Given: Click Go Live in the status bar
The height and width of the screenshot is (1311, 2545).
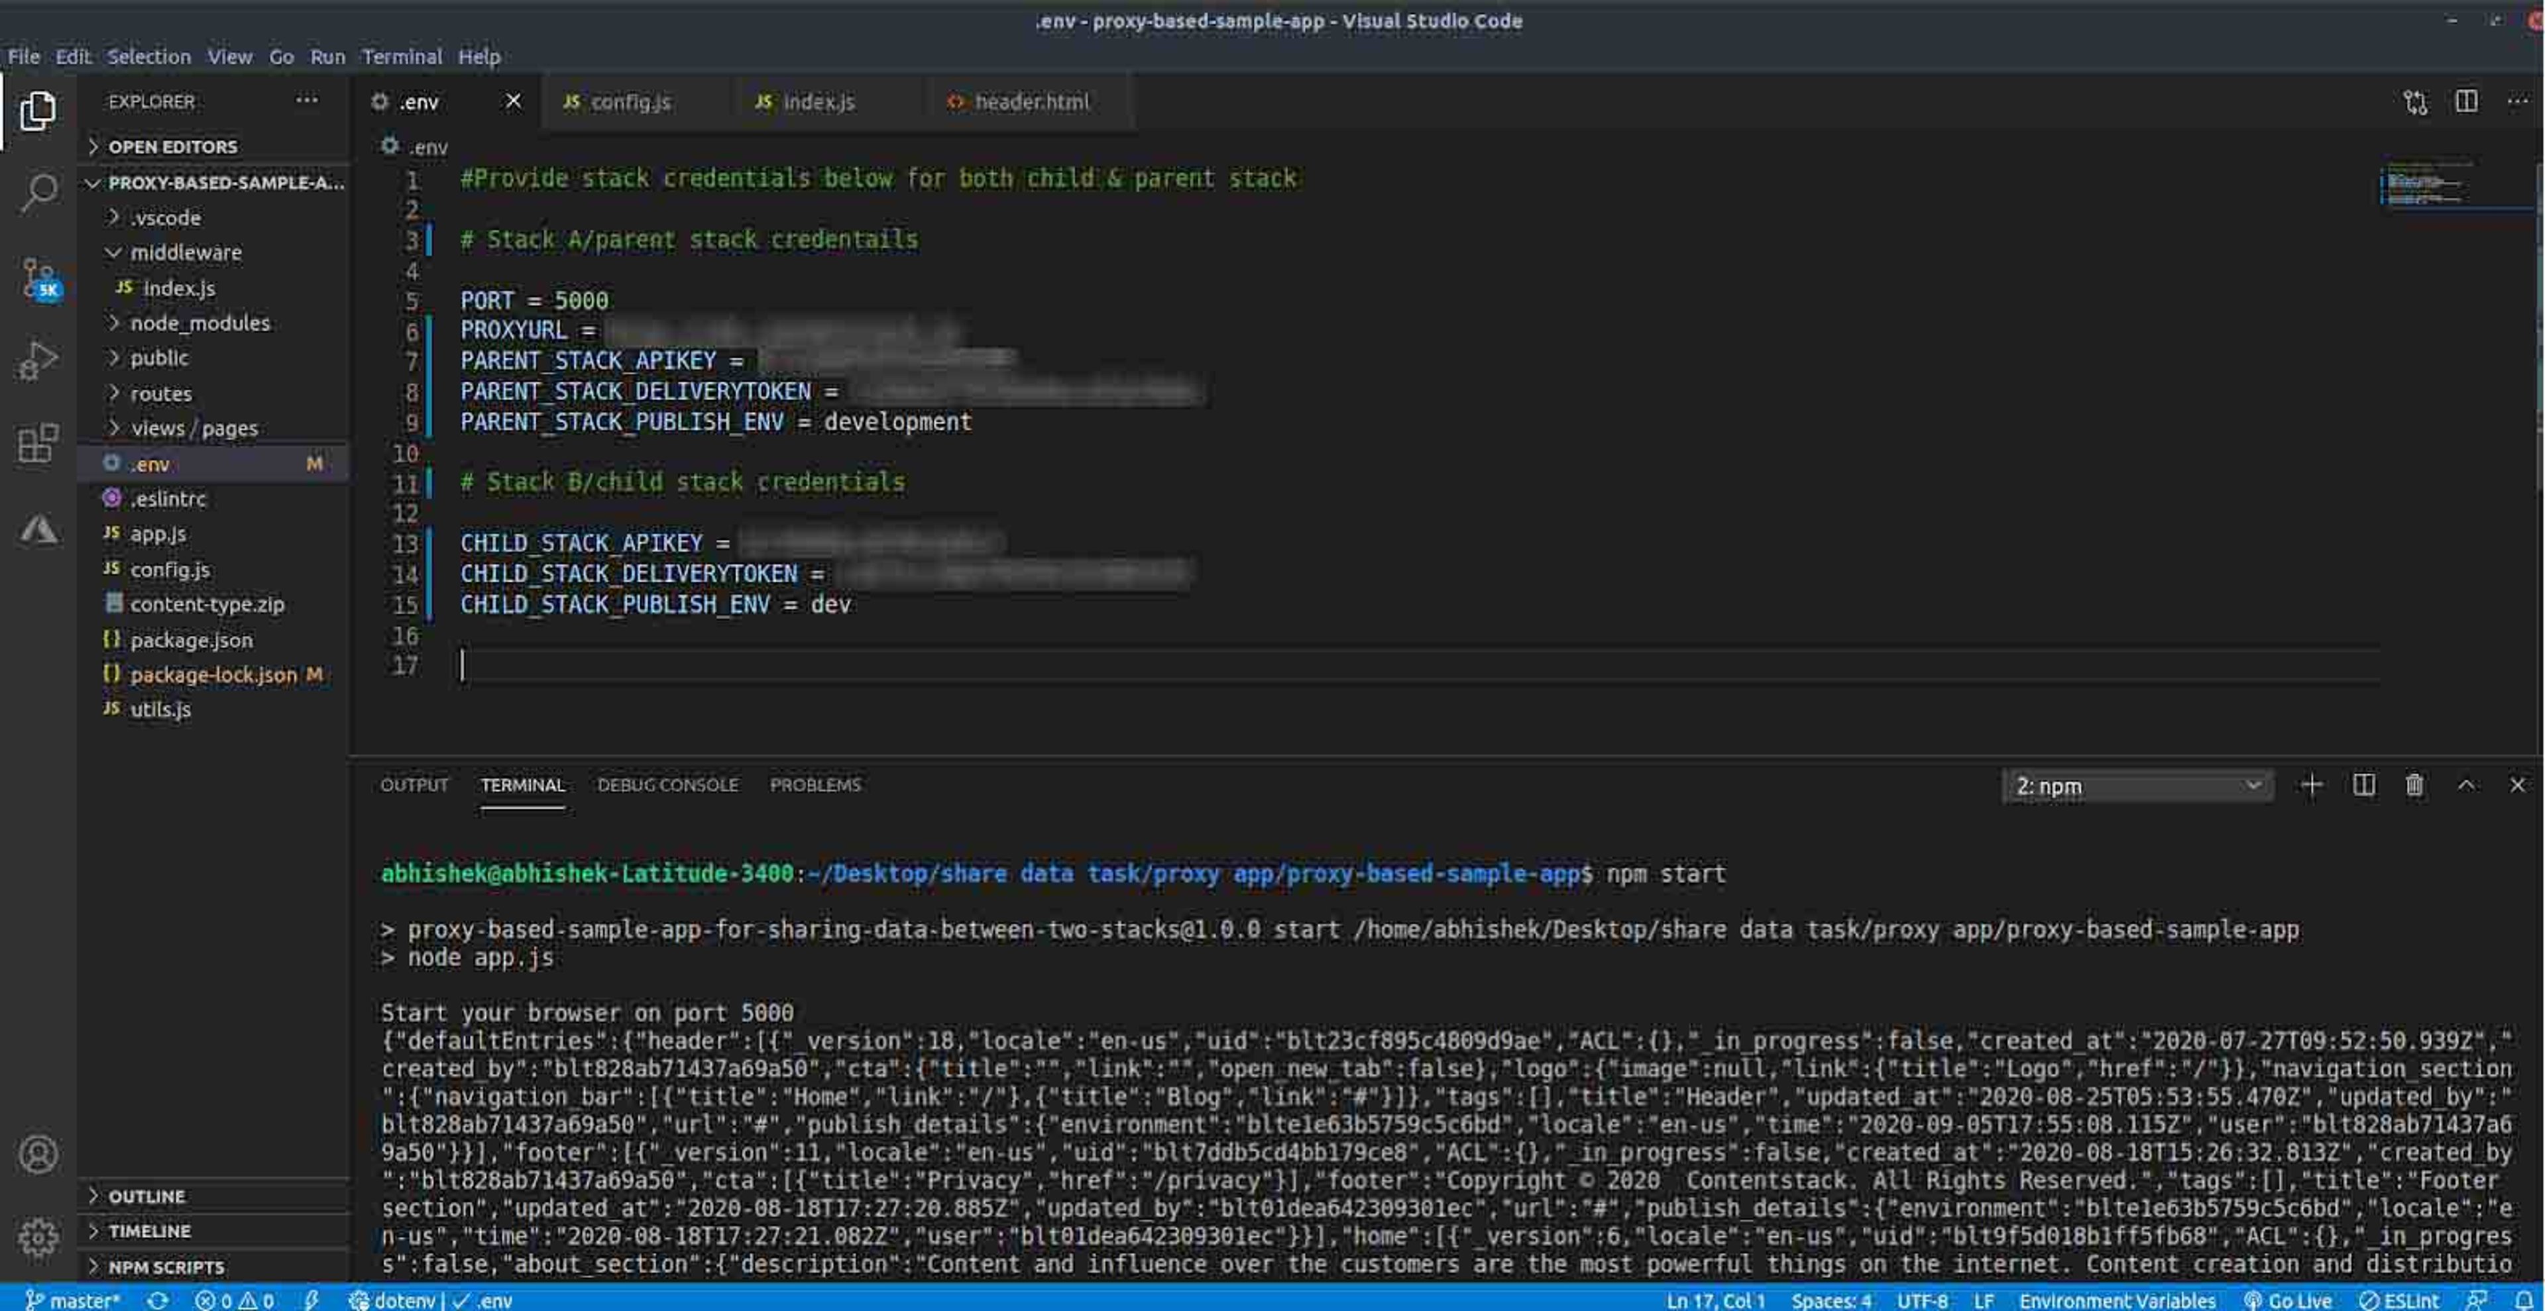Looking at the screenshot, I should click(2288, 1300).
